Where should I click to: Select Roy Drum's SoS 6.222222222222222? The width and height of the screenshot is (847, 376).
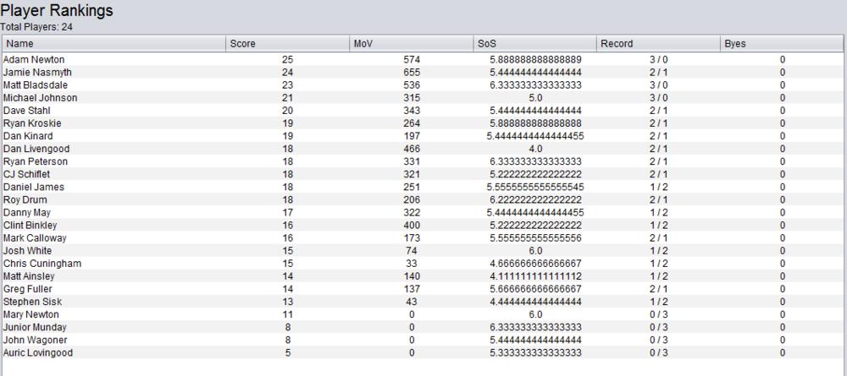534,200
